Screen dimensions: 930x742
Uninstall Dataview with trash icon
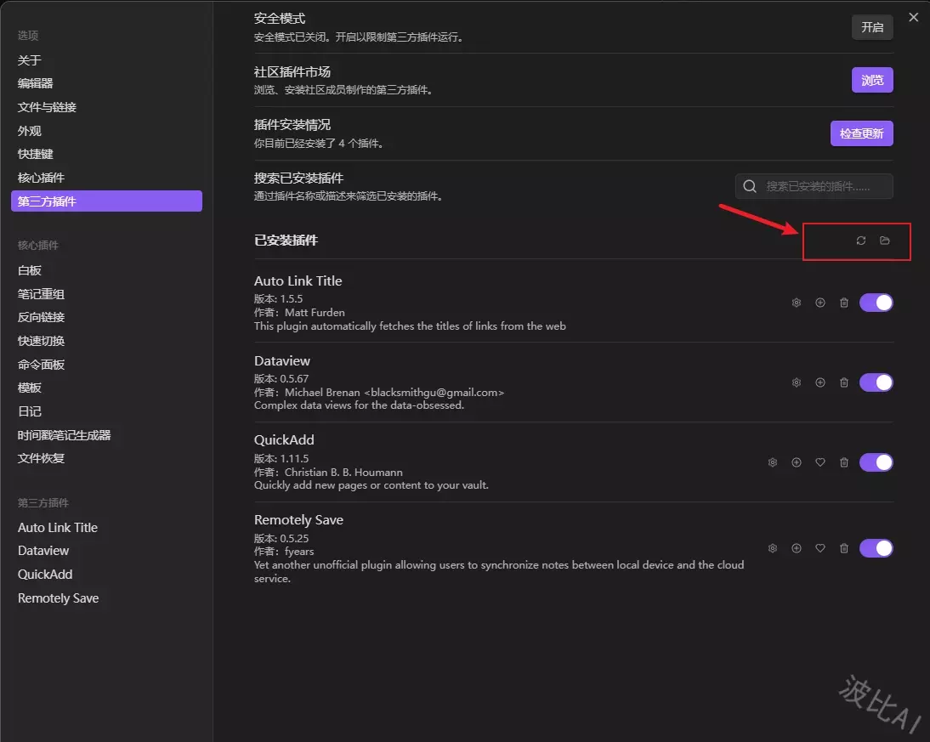click(x=843, y=382)
